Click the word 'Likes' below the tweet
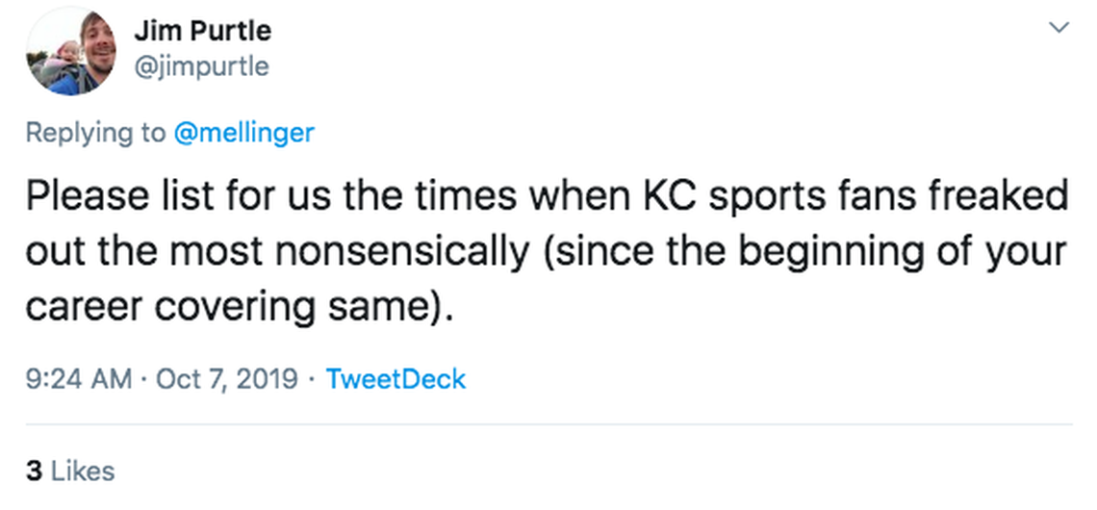1097x510 pixels. pos(82,471)
